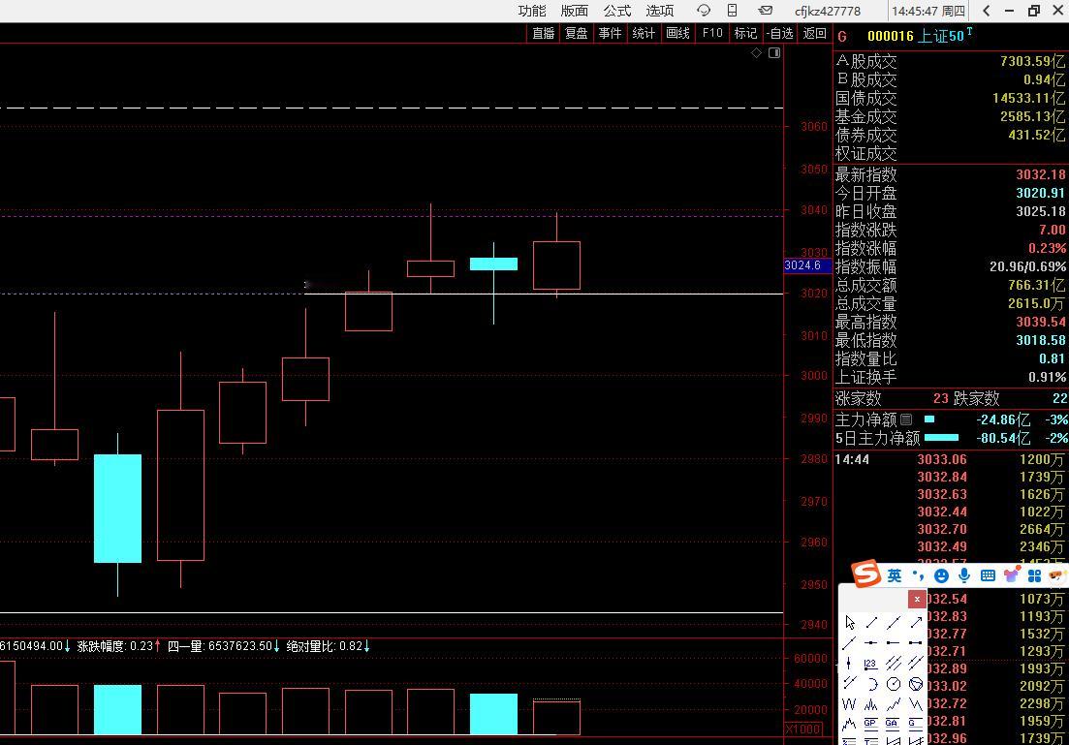Viewport: 1069px width, 745px height.
Task: Open the 选项 menu
Action: pyautogui.click(x=660, y=11)
